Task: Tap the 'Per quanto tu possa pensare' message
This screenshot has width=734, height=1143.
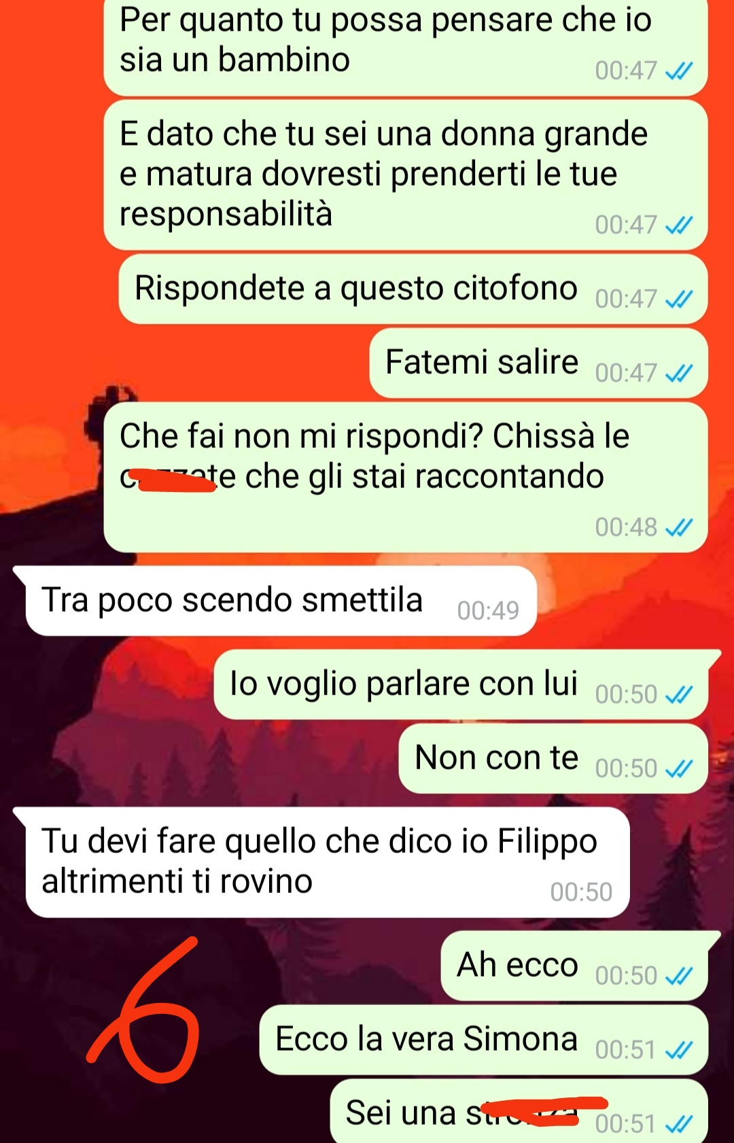Action: pyautogui.click(x=406, y=46)
